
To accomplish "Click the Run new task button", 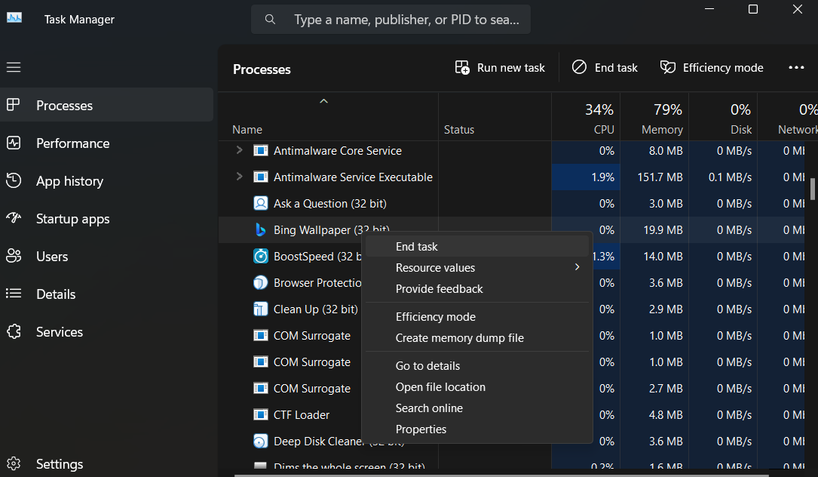I will (x=499, y=67).
